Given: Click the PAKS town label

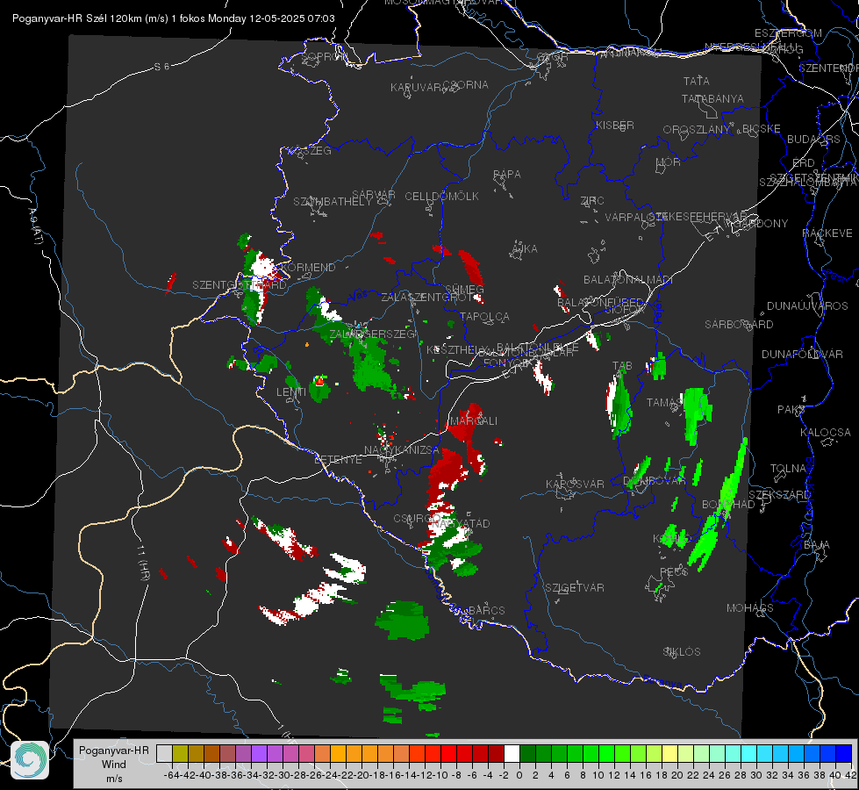Looking at the screenshot, I should tap(791, 409).
